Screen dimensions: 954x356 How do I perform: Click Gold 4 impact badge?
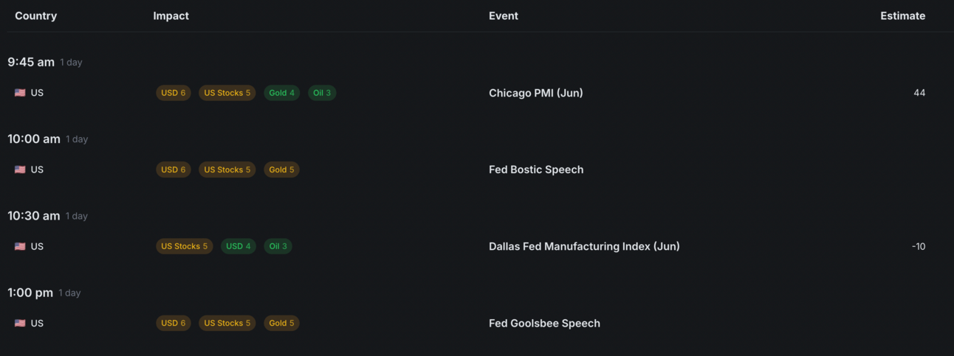[281, 93]
